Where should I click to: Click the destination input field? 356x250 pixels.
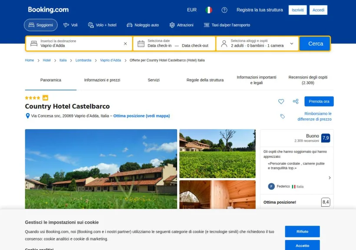[79, 43]
